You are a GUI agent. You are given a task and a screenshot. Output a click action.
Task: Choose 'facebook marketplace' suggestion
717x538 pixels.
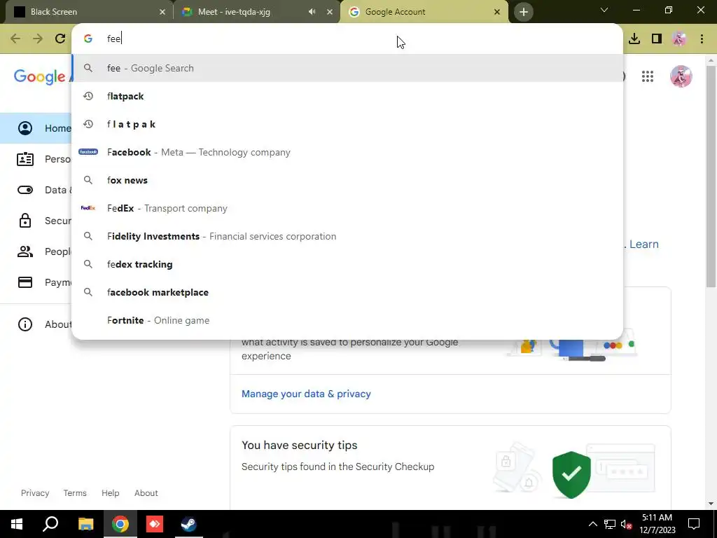click(347, 292)
